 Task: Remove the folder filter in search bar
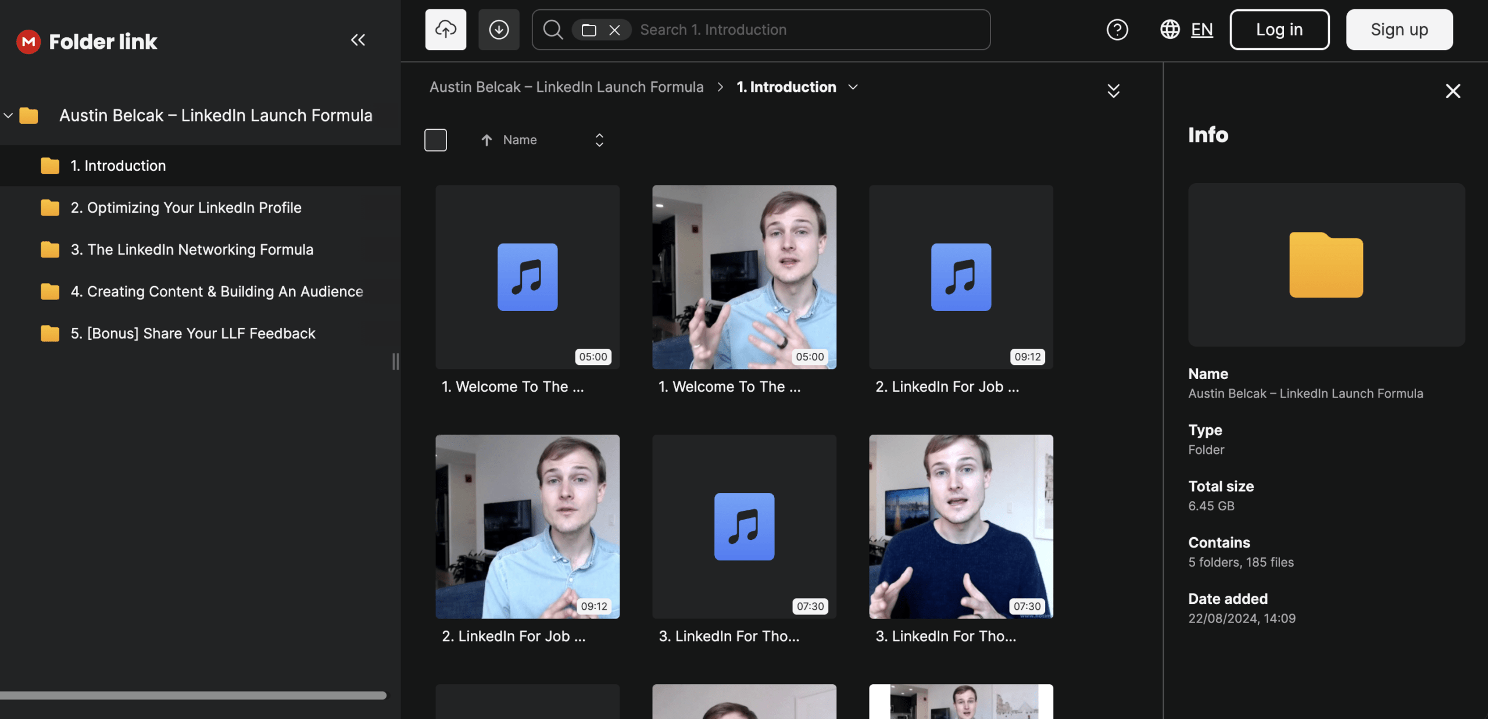tap(614, 30)
